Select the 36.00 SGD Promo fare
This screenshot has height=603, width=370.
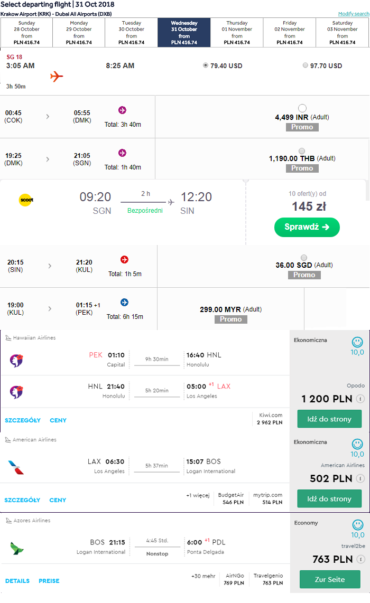pos(304,258)
